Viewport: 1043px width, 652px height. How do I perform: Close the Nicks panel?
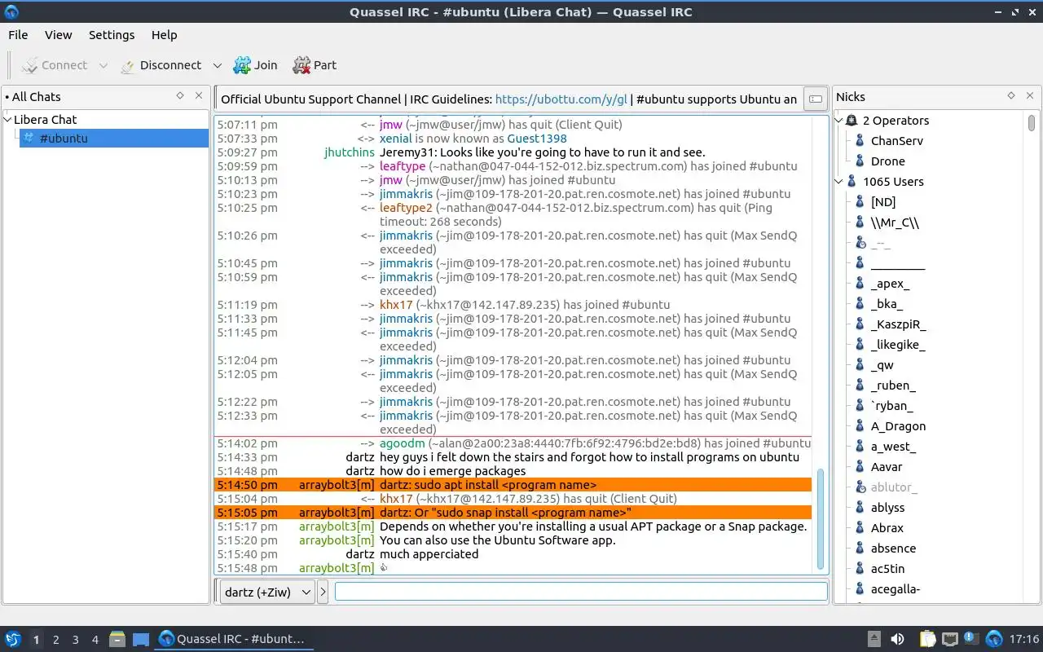coord(1030,96)
